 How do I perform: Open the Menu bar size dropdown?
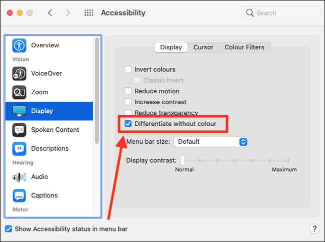point(211,142)
